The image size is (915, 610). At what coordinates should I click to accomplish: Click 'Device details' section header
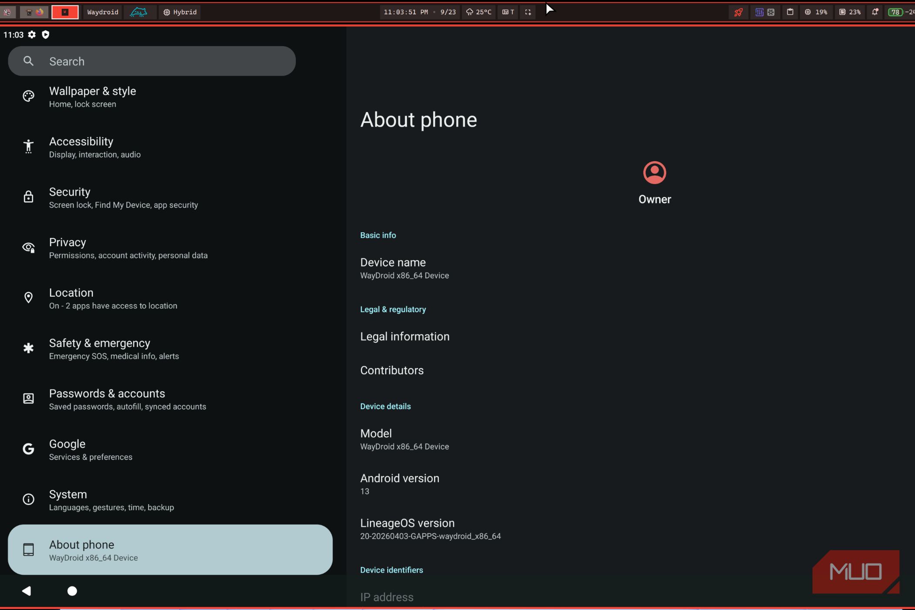point(385,407)
